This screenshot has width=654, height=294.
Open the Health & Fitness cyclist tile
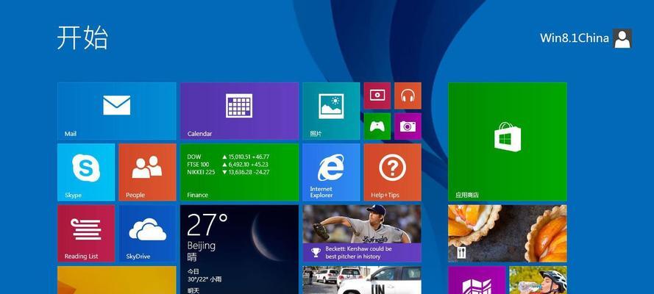(x=538, y=280)
